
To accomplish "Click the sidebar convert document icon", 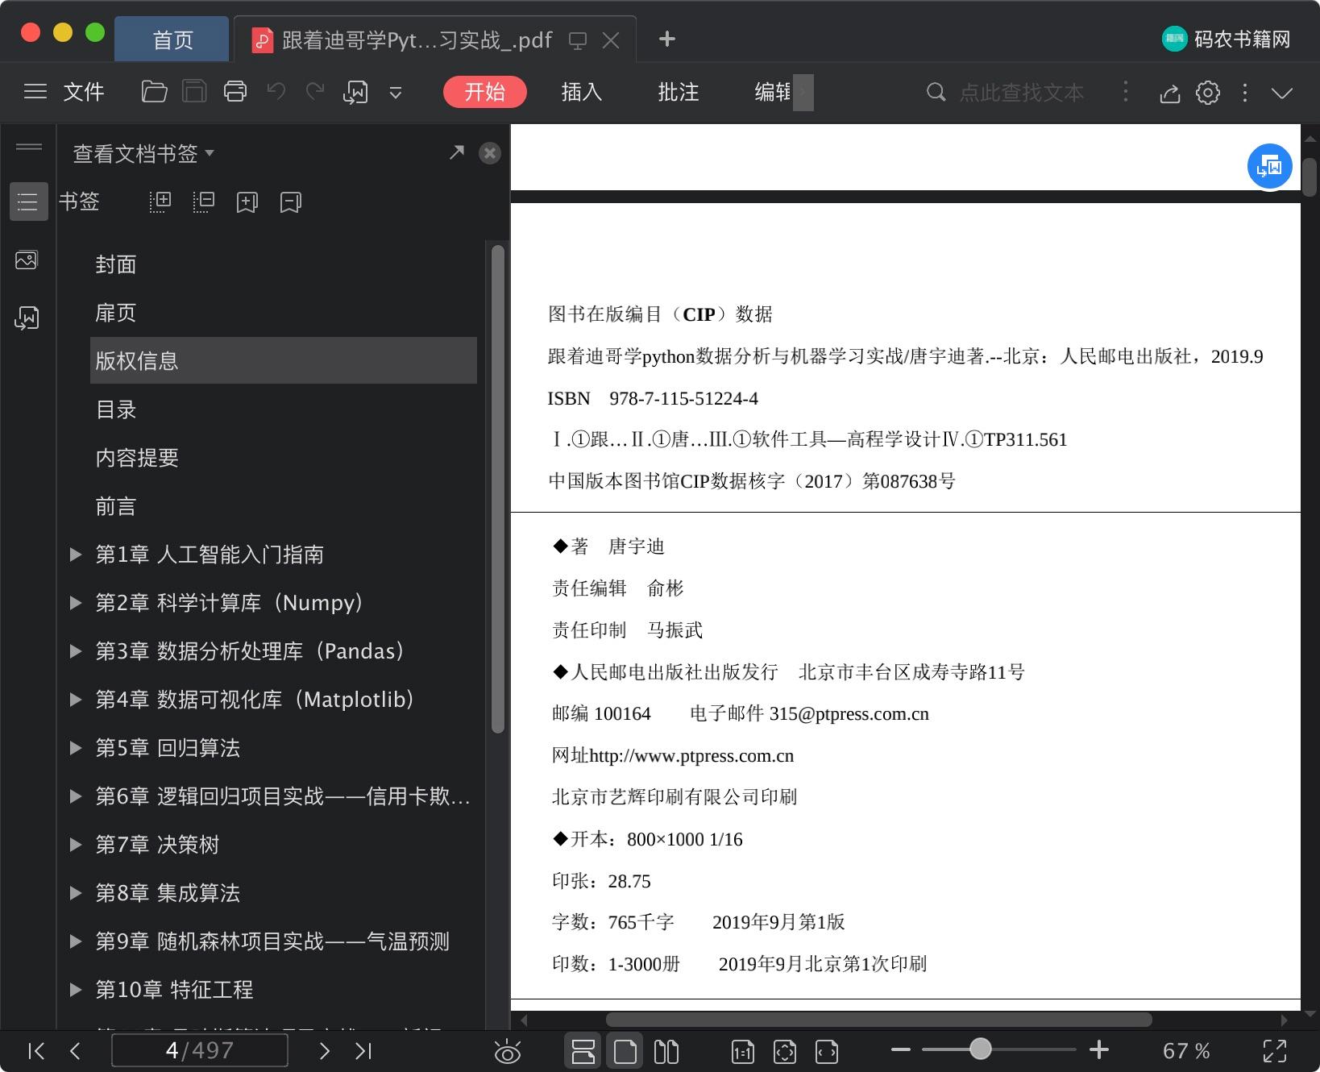I will coord(27,318).
